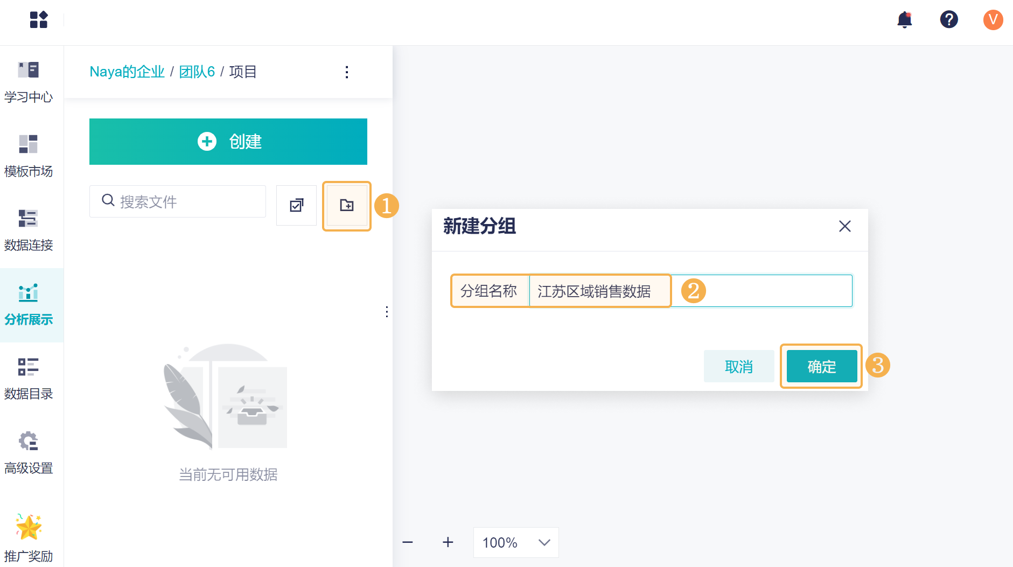Screen dimensions: 1013x567
Task: Click the Naya的企业 breadcrumb link
Action: coord(127,72)
